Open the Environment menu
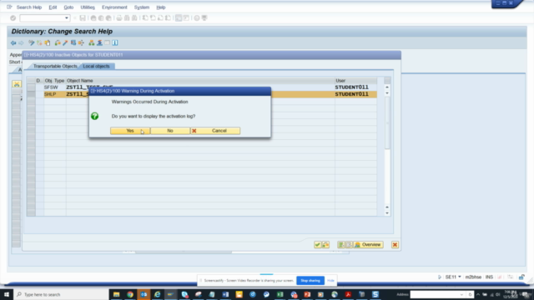This screenshot has height=300, width=534. [x=114, y=7]
